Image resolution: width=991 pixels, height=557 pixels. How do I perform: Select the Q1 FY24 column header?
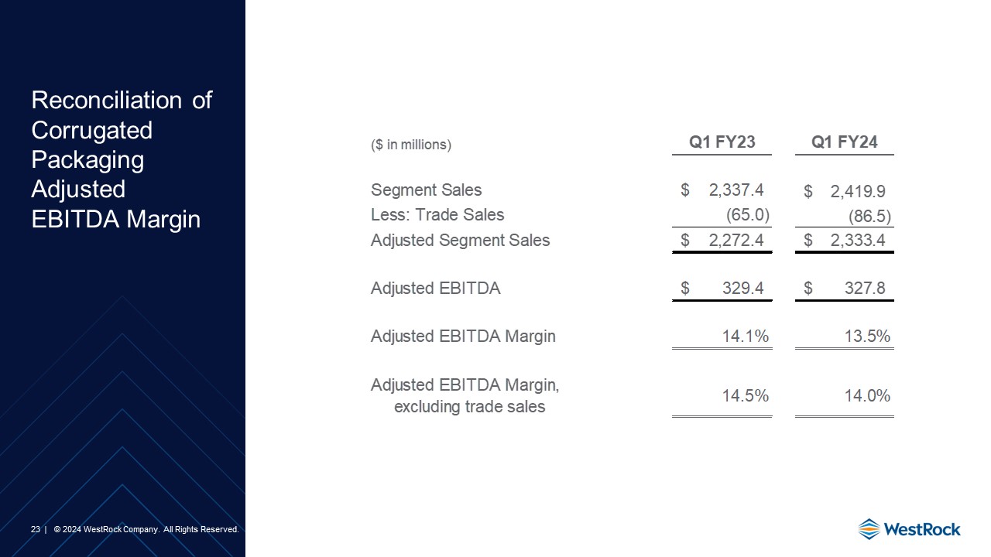tap(844, 142)
